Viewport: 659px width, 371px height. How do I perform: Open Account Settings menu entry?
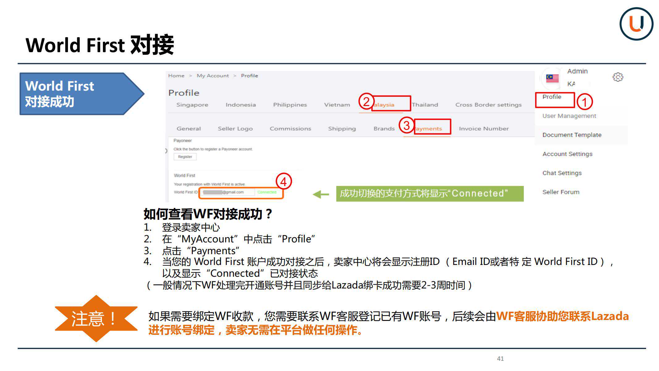(567, 154)
